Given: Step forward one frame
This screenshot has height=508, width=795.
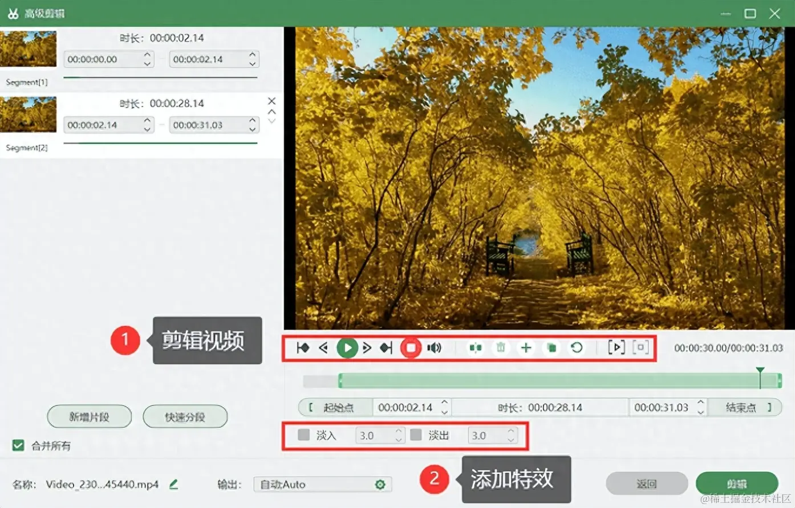Looking at the screenshot, I should coord(367,347).
